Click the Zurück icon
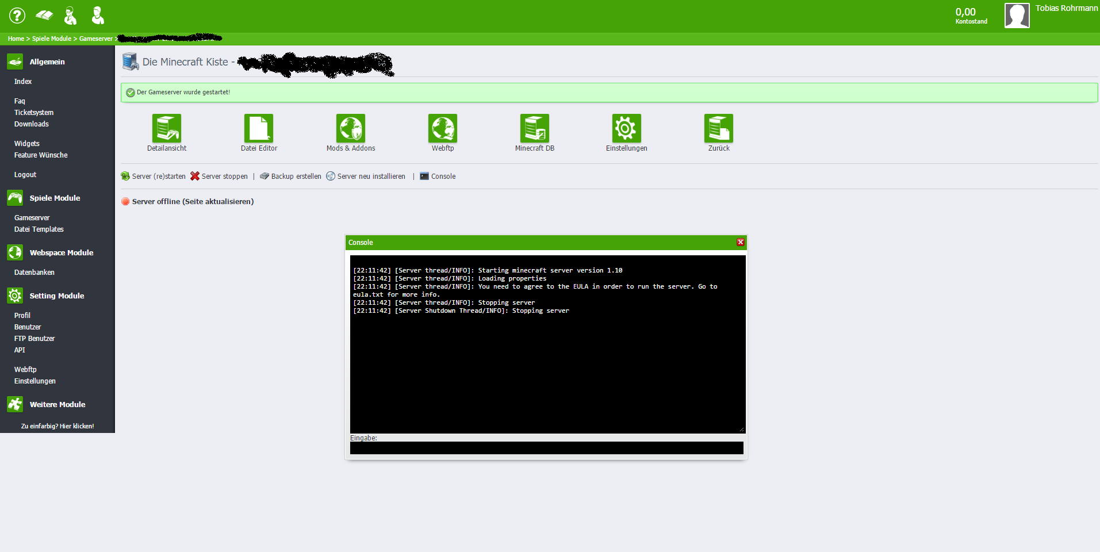This screenshot has height=552, width=1100. (718, 128)
